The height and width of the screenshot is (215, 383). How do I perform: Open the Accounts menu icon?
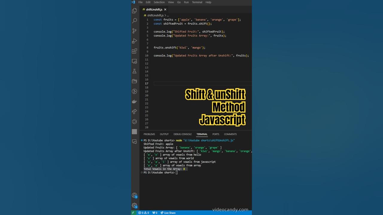134,196
